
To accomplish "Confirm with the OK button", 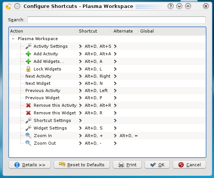I will tap(157, 165).
